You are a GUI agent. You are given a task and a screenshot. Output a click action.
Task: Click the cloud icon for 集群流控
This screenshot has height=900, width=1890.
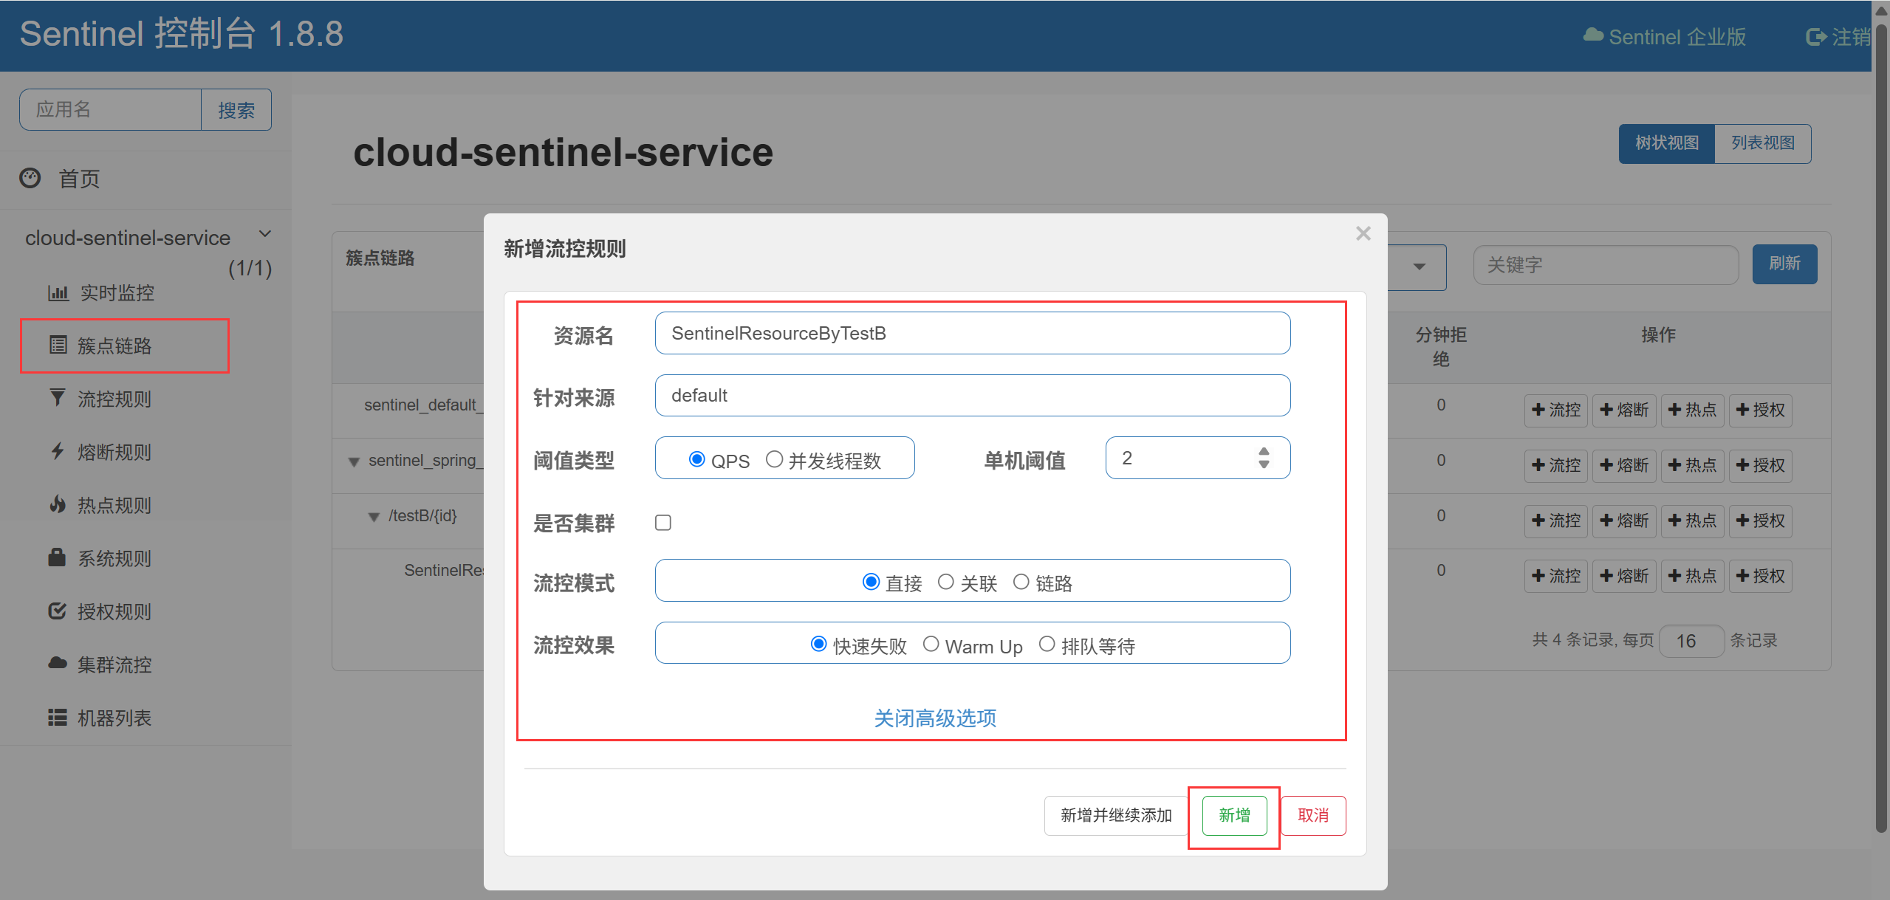[x=57, y=663]
